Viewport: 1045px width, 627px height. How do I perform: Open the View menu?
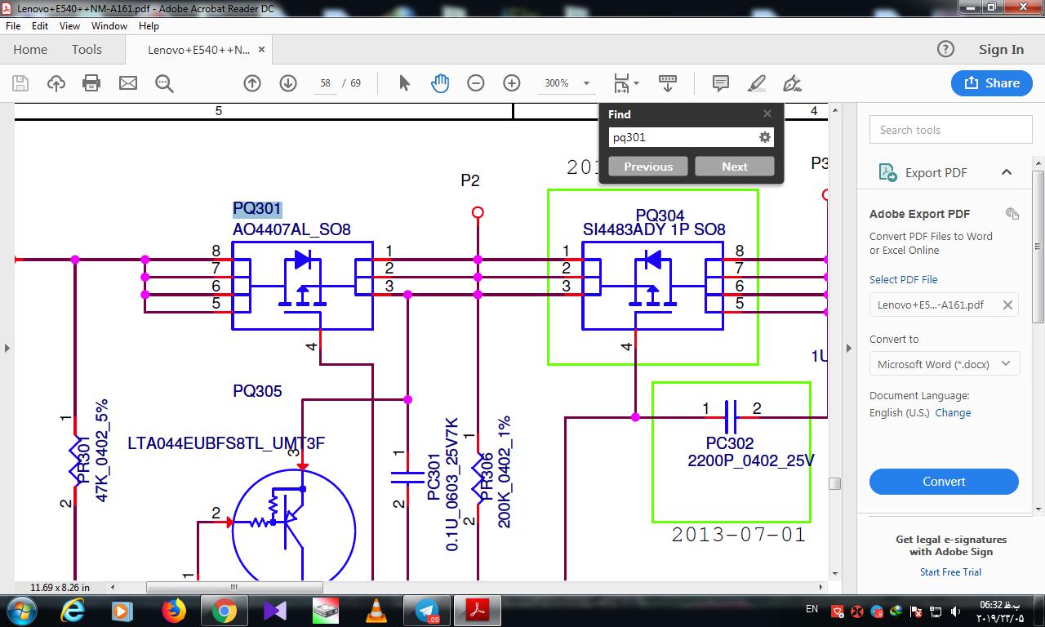tap(69, 26)
